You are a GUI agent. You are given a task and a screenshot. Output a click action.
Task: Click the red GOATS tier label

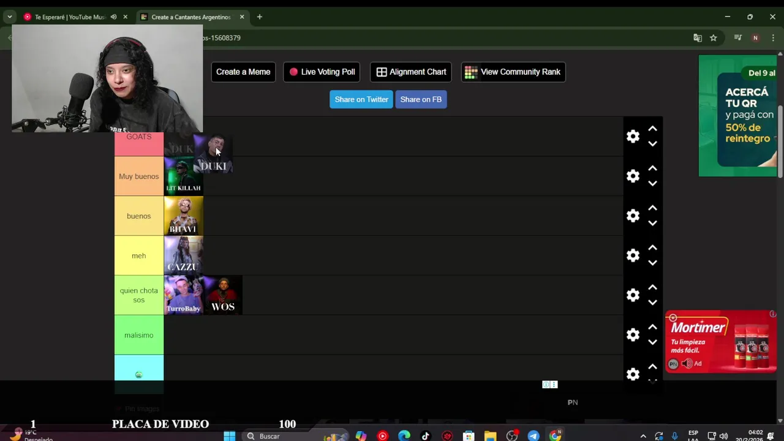click(x=139, y=144)
